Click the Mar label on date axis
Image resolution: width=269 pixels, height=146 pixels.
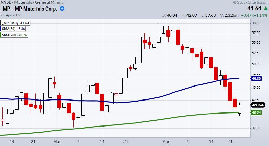tap(57, 142)
